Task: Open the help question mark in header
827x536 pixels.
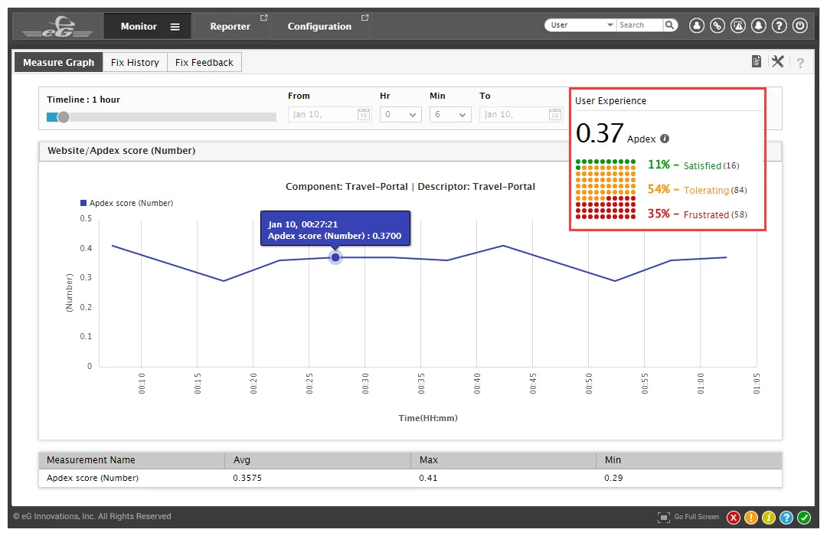Action: (x=779, y=25)
